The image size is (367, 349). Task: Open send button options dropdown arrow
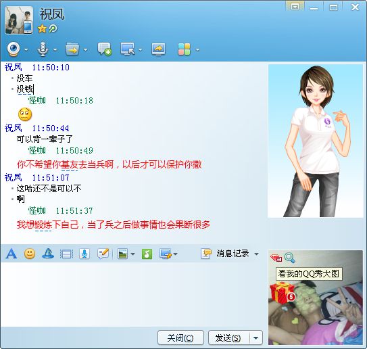coord(256,338)
